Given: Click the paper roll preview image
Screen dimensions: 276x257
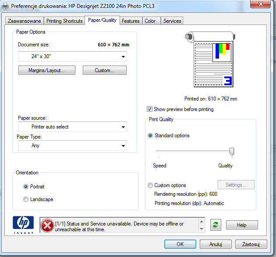Looking at the screenshot, I should click(x=210, y=59).
